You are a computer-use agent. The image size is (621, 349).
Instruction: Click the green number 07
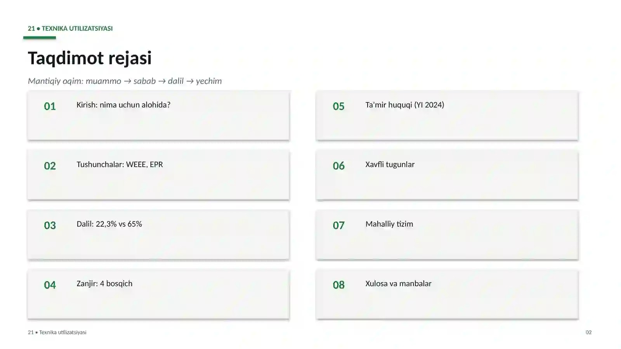point(338,225)
